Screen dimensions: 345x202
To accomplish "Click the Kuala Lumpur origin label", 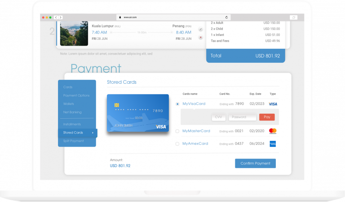I will [x=106, y=26].
